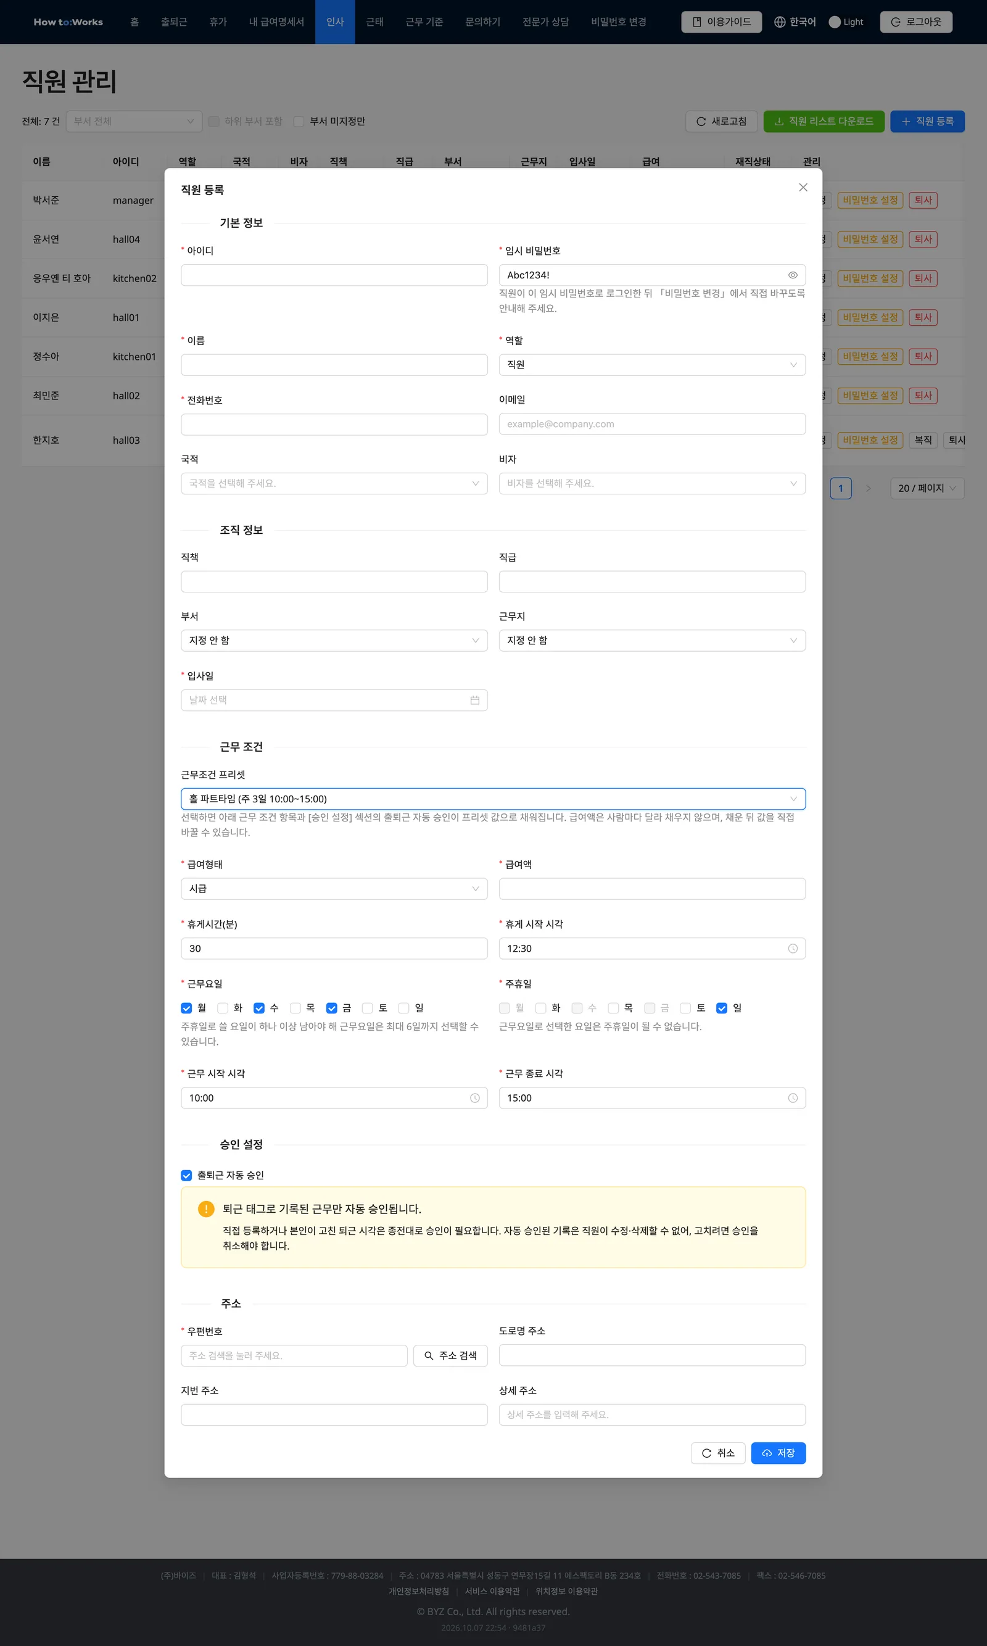Open 근무조건 프리셋 dropdown
987x1646 pixels.
(x=493, y=799)
